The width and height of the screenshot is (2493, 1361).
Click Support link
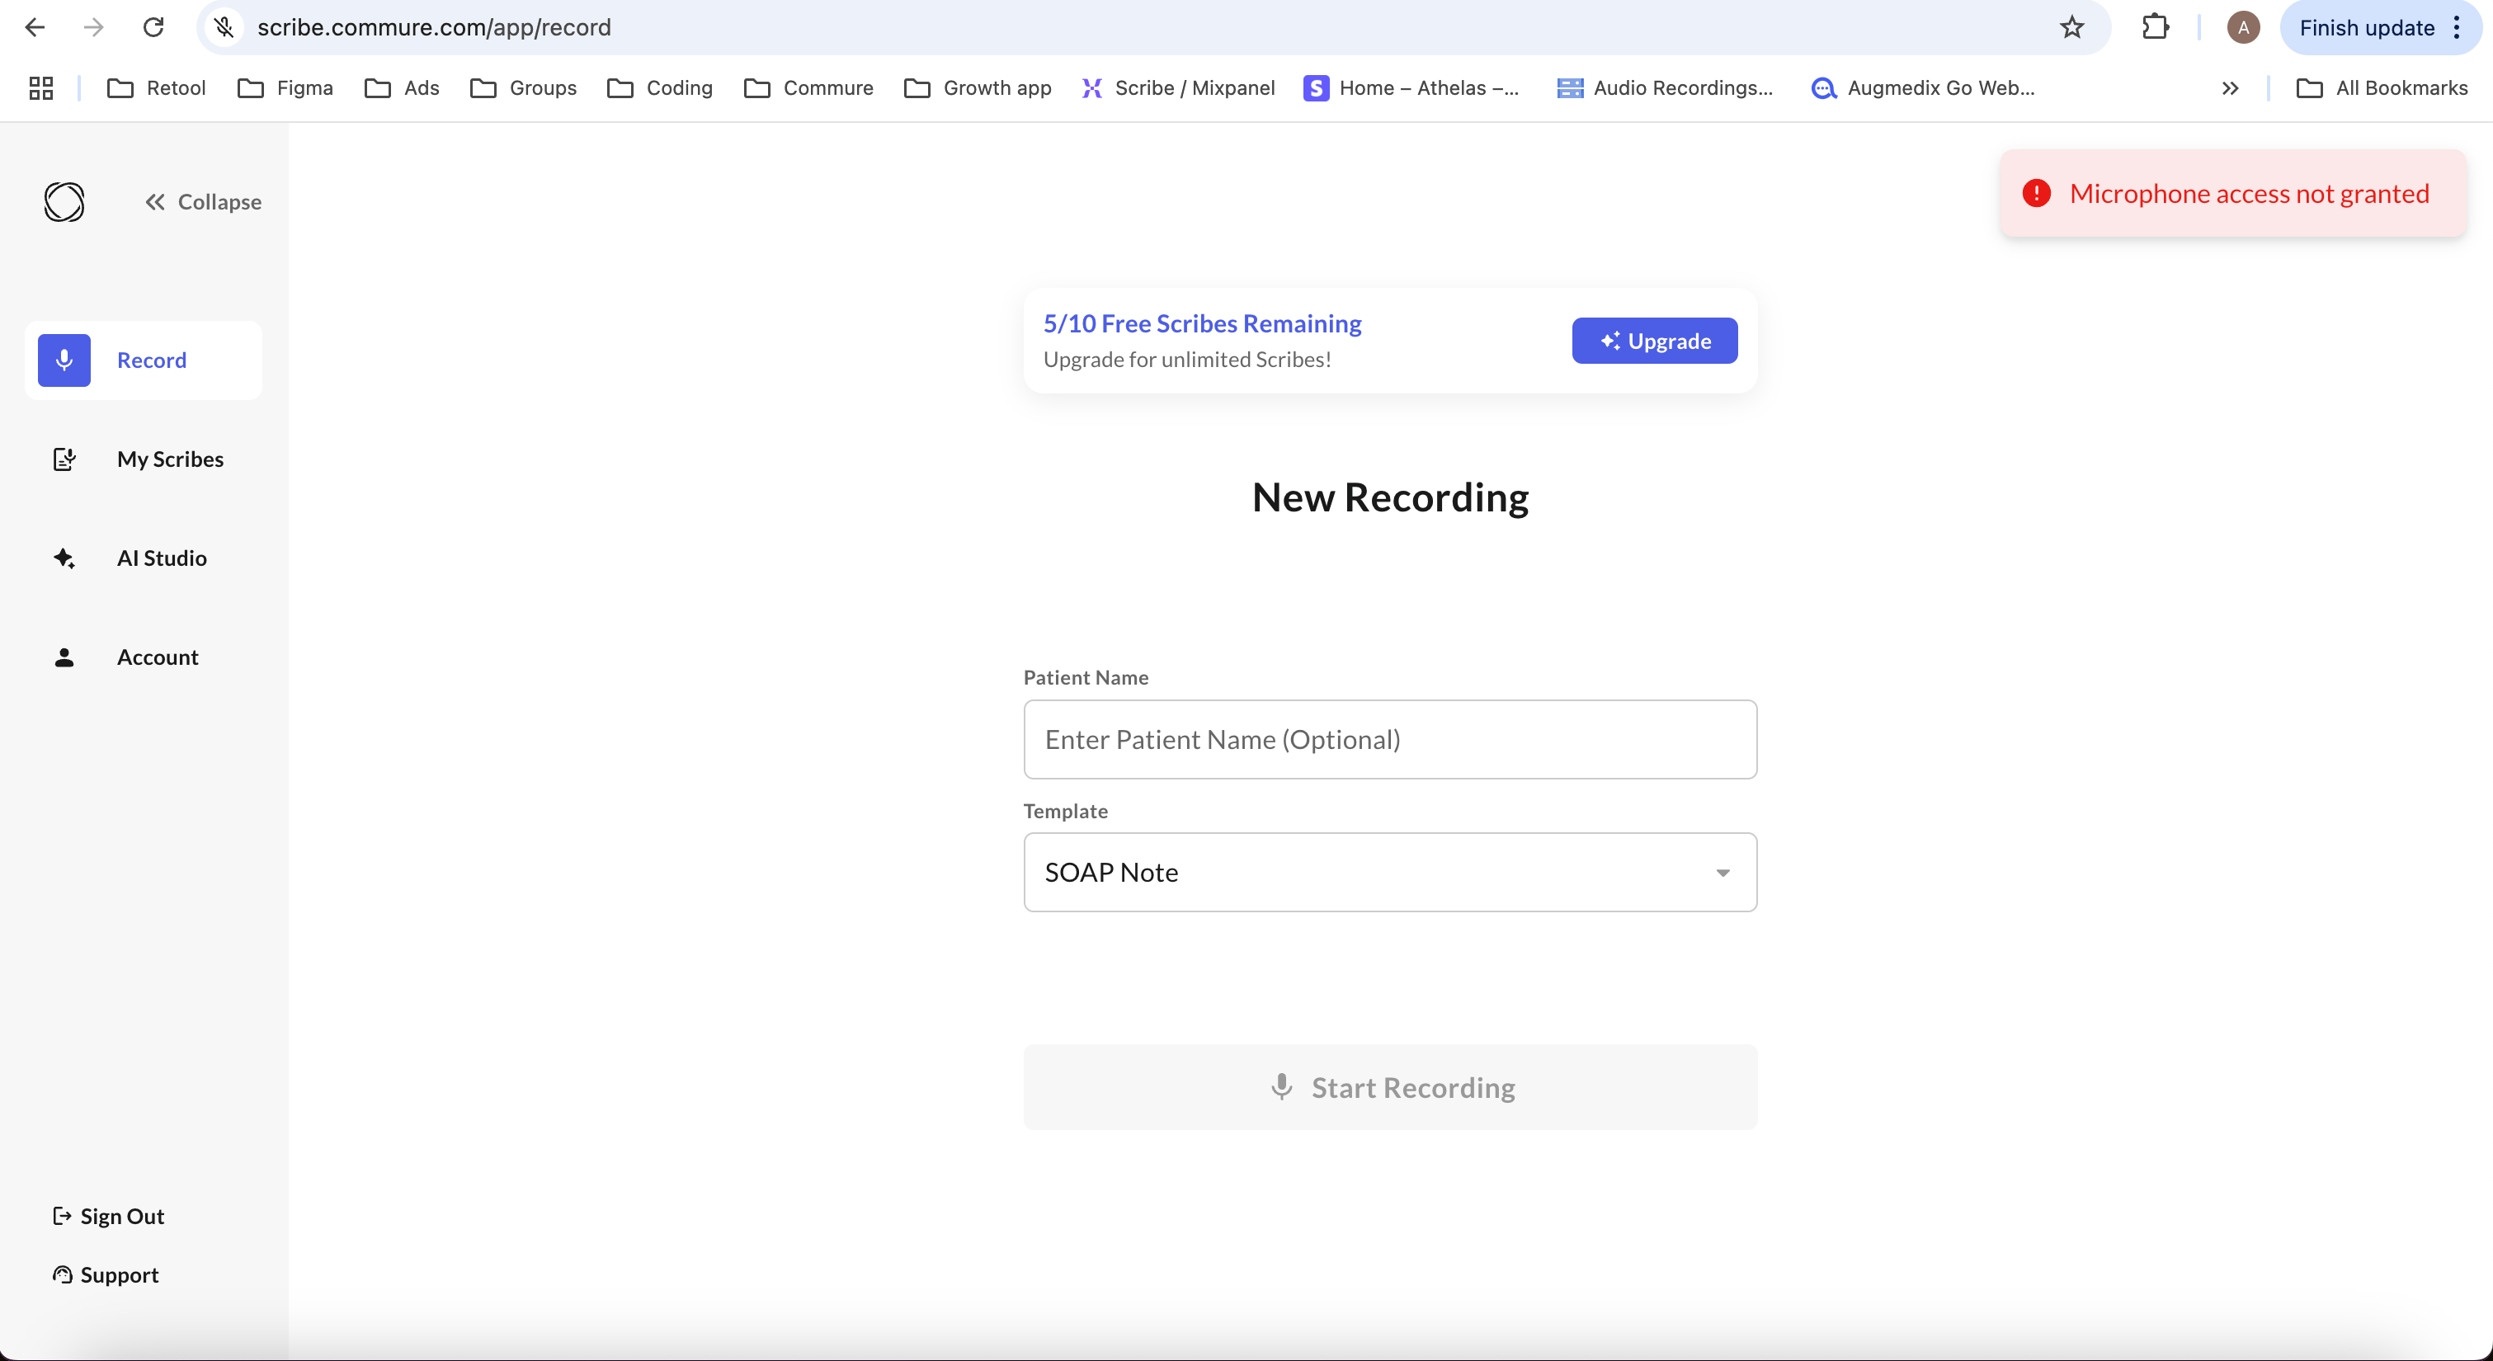pos(106,1275)
